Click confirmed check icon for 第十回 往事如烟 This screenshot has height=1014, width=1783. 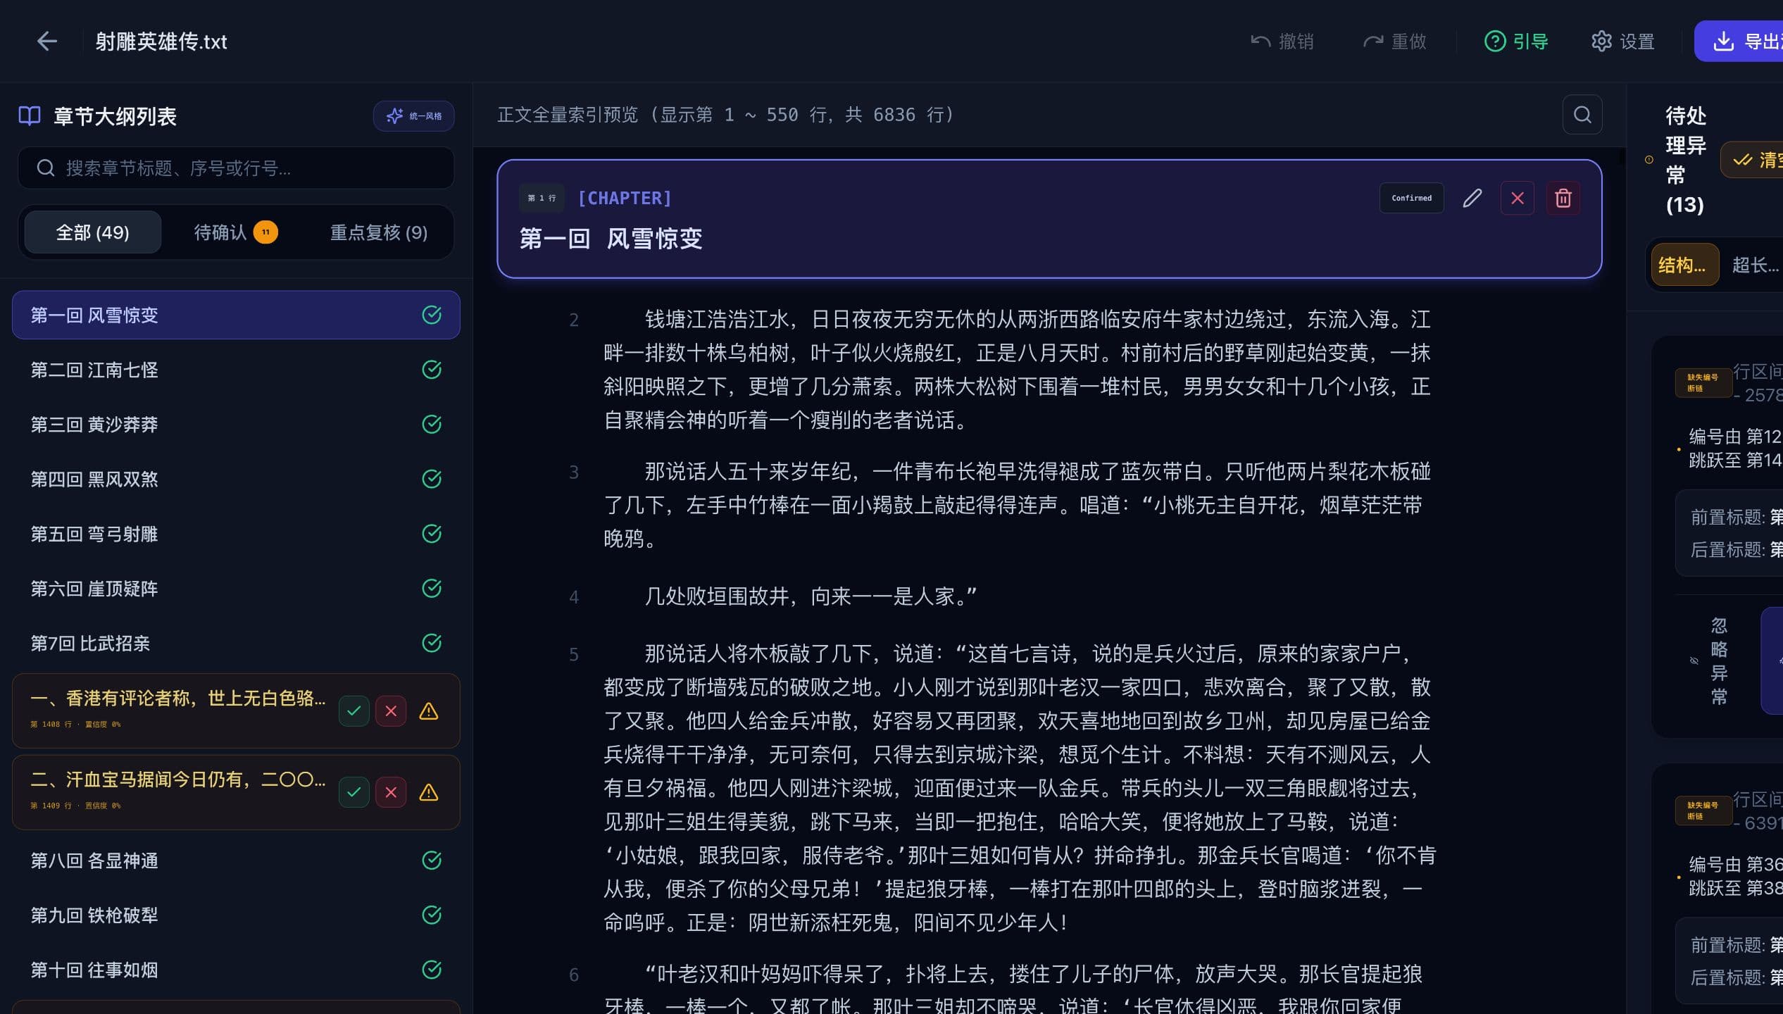coord(432,970)
